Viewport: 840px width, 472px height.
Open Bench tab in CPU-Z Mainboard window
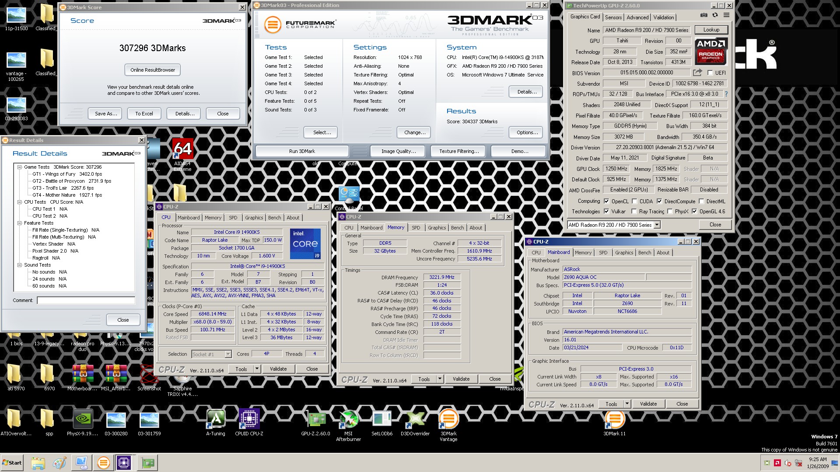[x=644, y=253]
